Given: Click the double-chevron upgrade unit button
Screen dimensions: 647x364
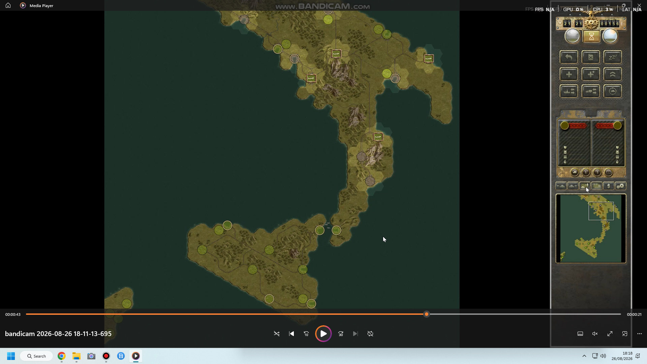Looking at the screenshot, I should pos(613,74).
